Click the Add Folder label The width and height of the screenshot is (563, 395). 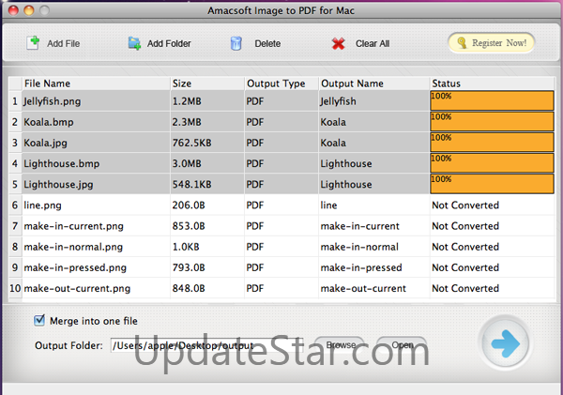(x=169, y=43)
